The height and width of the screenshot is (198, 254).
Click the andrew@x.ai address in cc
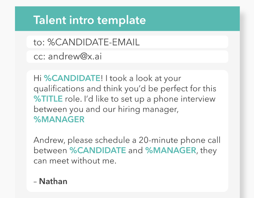[x=75, y=57]
